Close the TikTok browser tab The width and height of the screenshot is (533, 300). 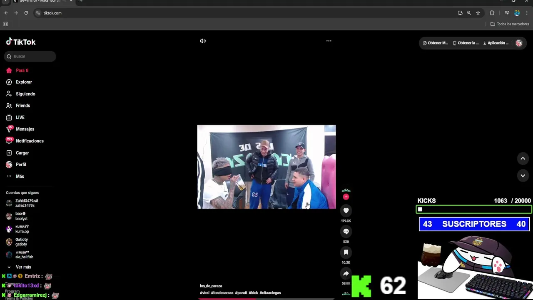tap(71, 1)
